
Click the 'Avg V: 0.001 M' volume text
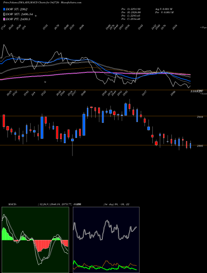tap(164, 9)
